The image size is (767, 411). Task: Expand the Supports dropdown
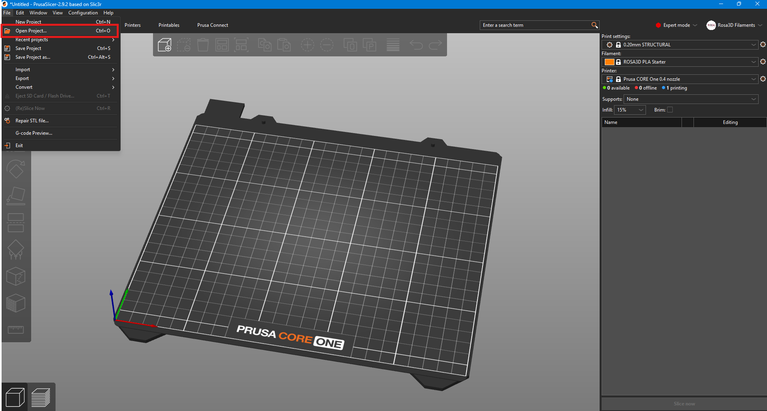pos(691,99)
